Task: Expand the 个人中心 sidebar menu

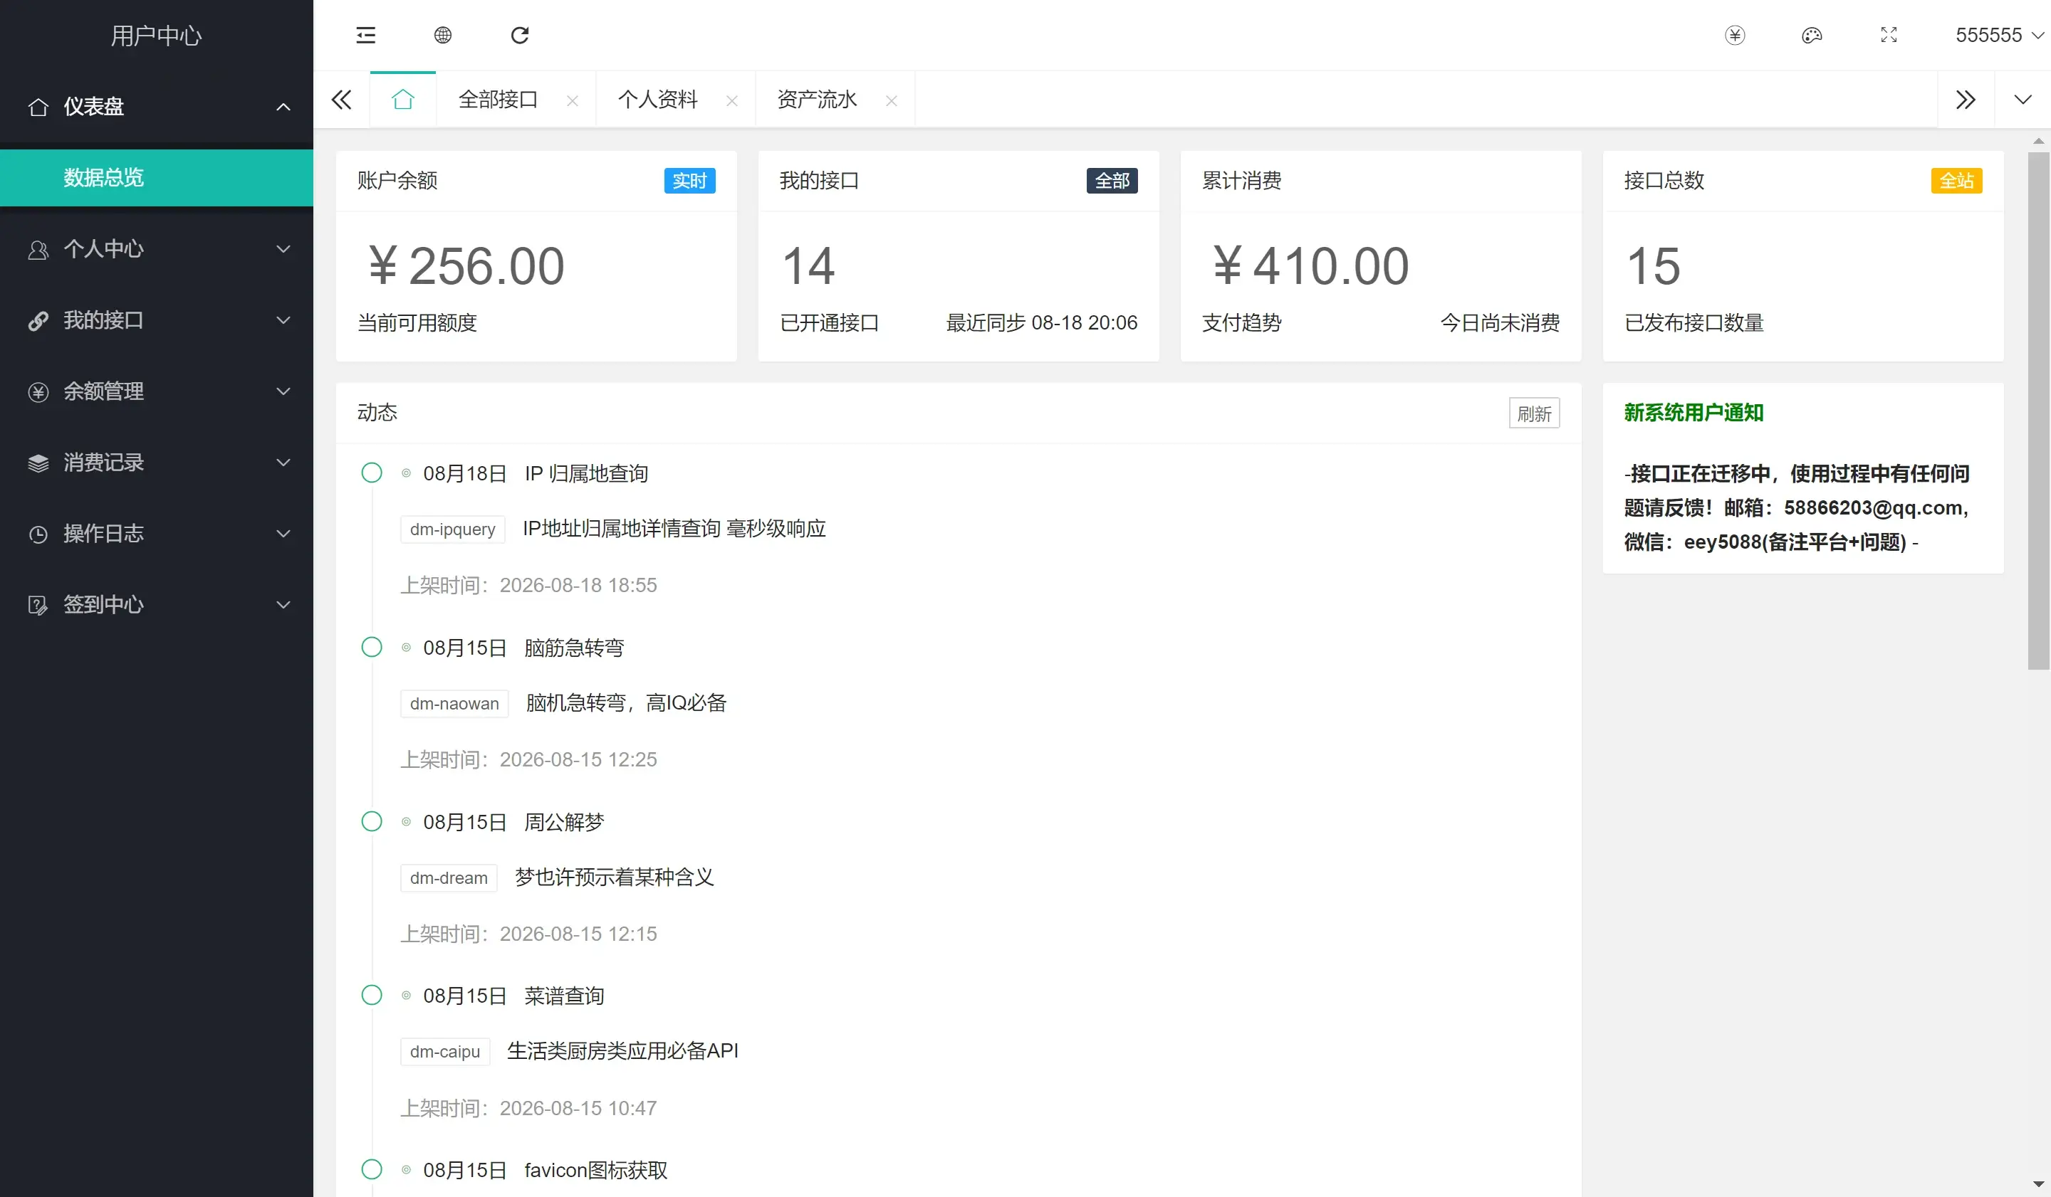Action: [x=156, y=249]
